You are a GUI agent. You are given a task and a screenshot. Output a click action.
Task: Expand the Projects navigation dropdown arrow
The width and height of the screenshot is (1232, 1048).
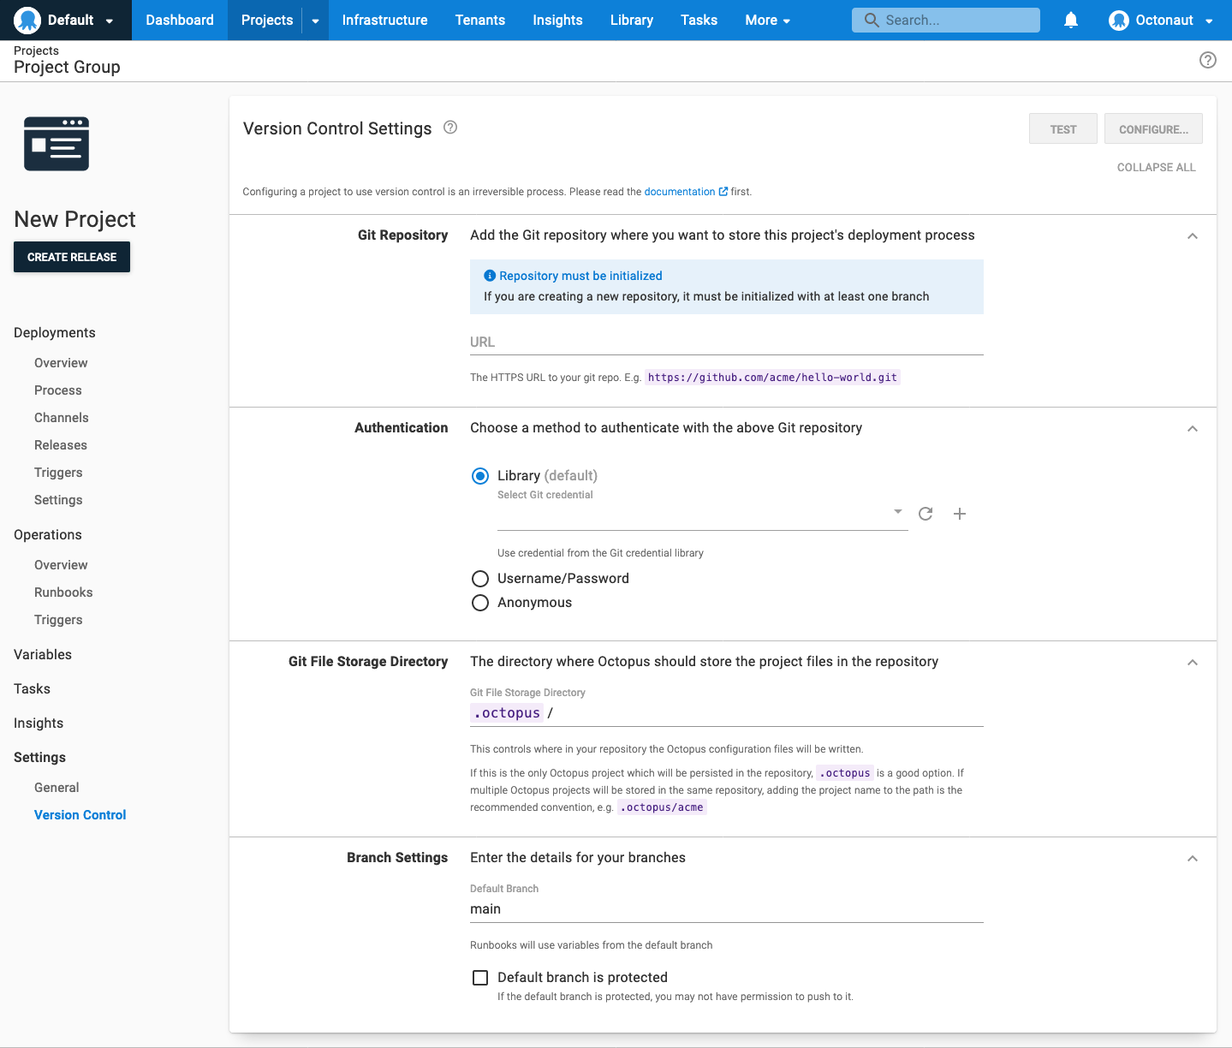coord(314,20)
